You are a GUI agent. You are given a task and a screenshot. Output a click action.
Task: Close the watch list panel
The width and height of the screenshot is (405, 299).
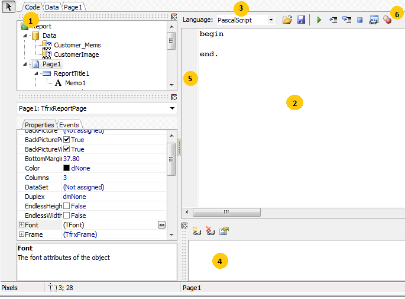coord(184,226)
